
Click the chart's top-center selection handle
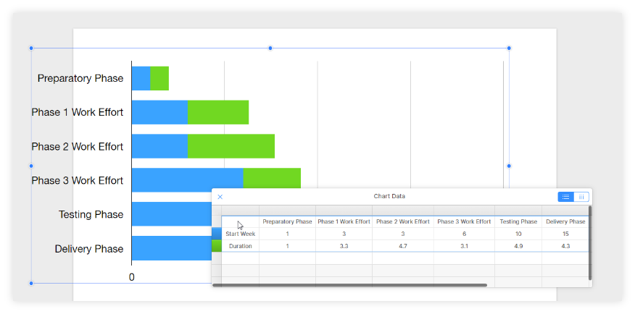[270, 48]
